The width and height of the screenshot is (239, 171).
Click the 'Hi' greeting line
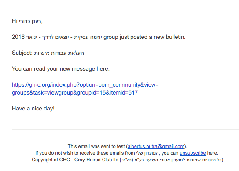[27, 21]
